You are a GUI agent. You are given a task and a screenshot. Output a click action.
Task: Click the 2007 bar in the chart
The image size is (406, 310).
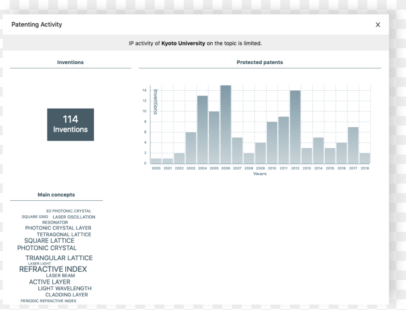[x=237, y=150]
